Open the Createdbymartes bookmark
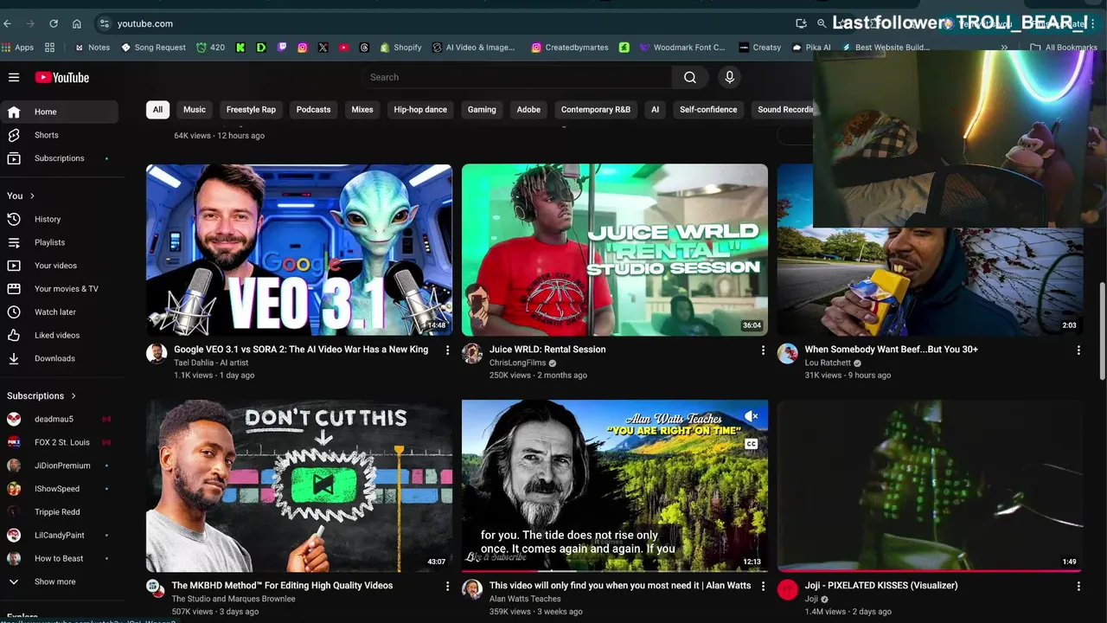Viewport: 1107px width, 623px height. tap(570, 48)
